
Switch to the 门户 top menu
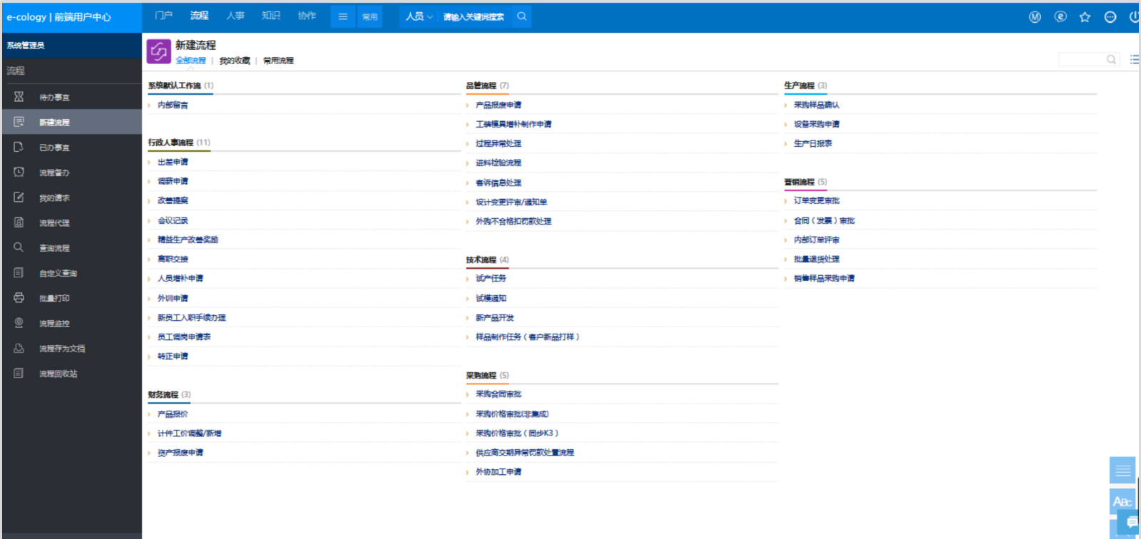click(x=163, y=16)
